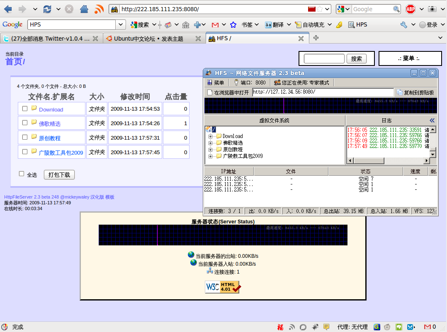Click the GP PageRank icon in status bar
Image resolution: width=447 pixels, height=332 pixels.
pyautogui.click(x=377, y=327)
